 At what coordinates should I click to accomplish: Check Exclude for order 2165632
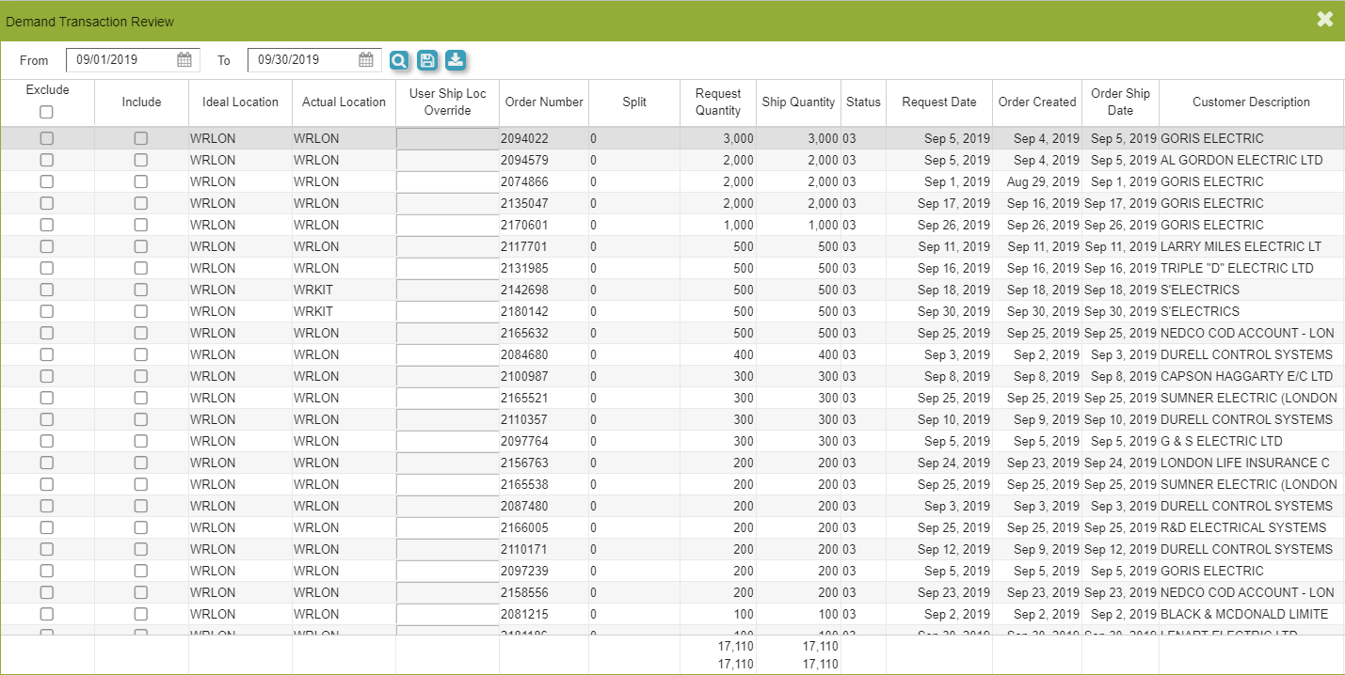click(x=47, y=333)
